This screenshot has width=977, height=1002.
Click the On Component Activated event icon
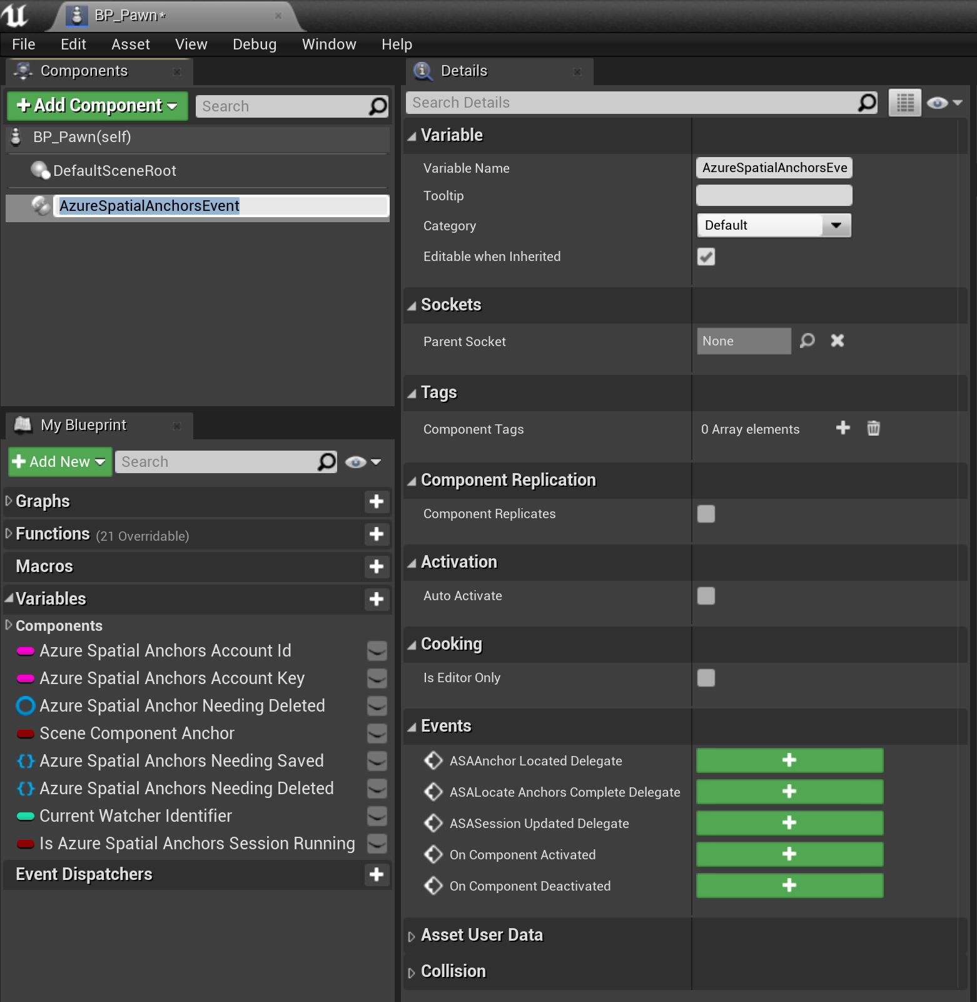click(x=433, y=854)
